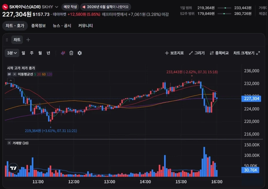Viewport: 268px width, 189px height.
Task: Click the 150.00K volume axis label
Action: [252, 145]
